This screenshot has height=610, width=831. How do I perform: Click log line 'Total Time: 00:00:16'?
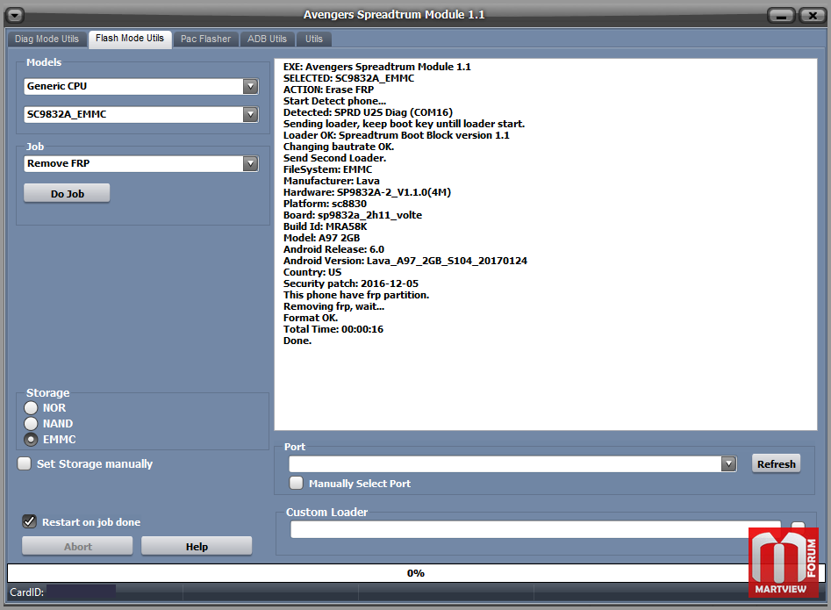pyautogui.click(x=333, y=329)
